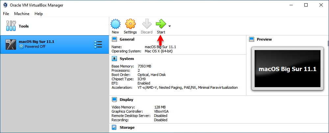The image size is (329, 133).
Task: Click the System section chip icon
Action: point(114,59)
